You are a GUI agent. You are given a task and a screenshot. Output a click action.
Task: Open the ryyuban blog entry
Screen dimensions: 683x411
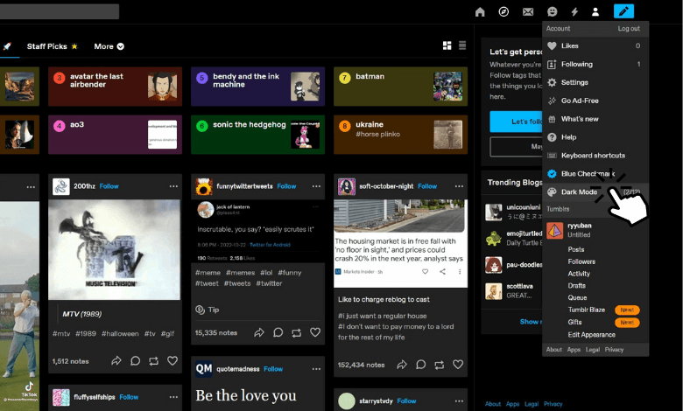click(595, 230)
